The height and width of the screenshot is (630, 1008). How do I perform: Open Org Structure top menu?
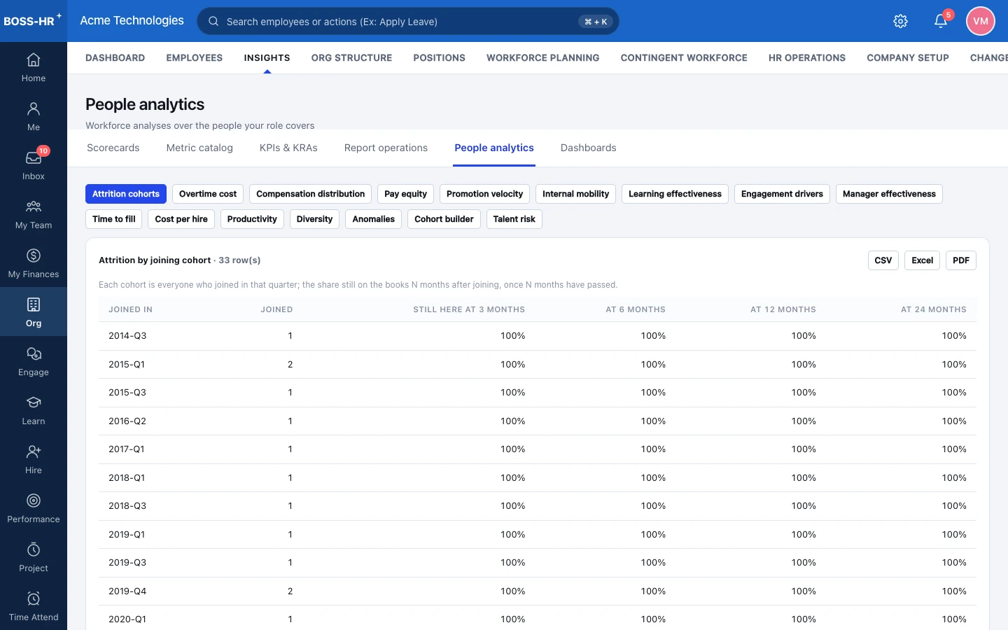[351, 58]
